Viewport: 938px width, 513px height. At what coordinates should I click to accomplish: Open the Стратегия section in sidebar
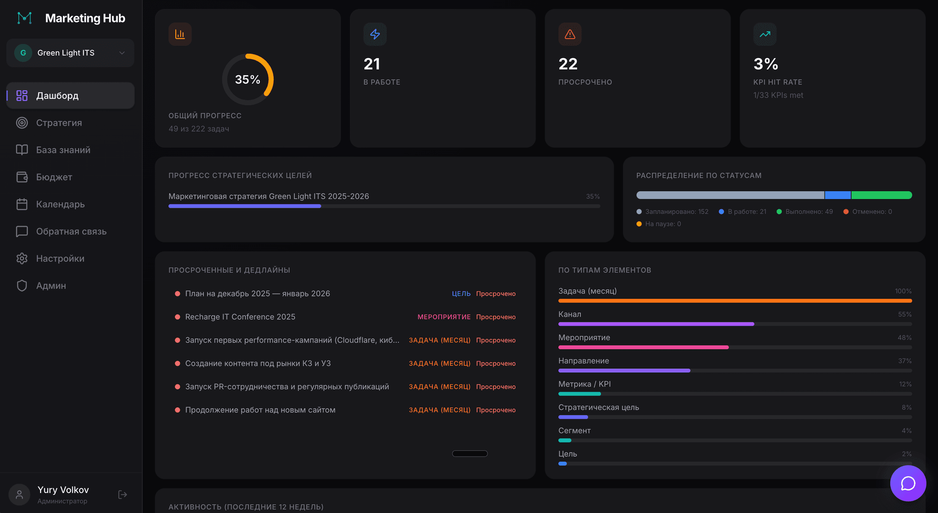[59, 123]
